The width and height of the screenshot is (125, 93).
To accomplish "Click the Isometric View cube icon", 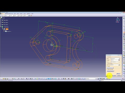I will pos(50,79).
